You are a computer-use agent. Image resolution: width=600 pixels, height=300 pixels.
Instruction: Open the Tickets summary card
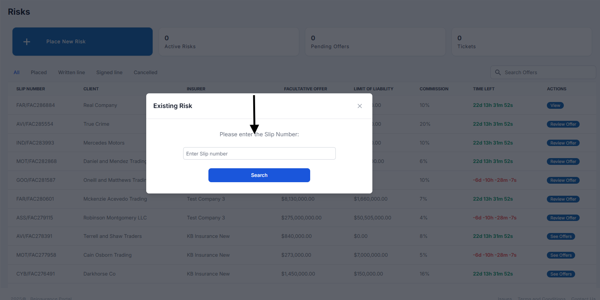521,42
